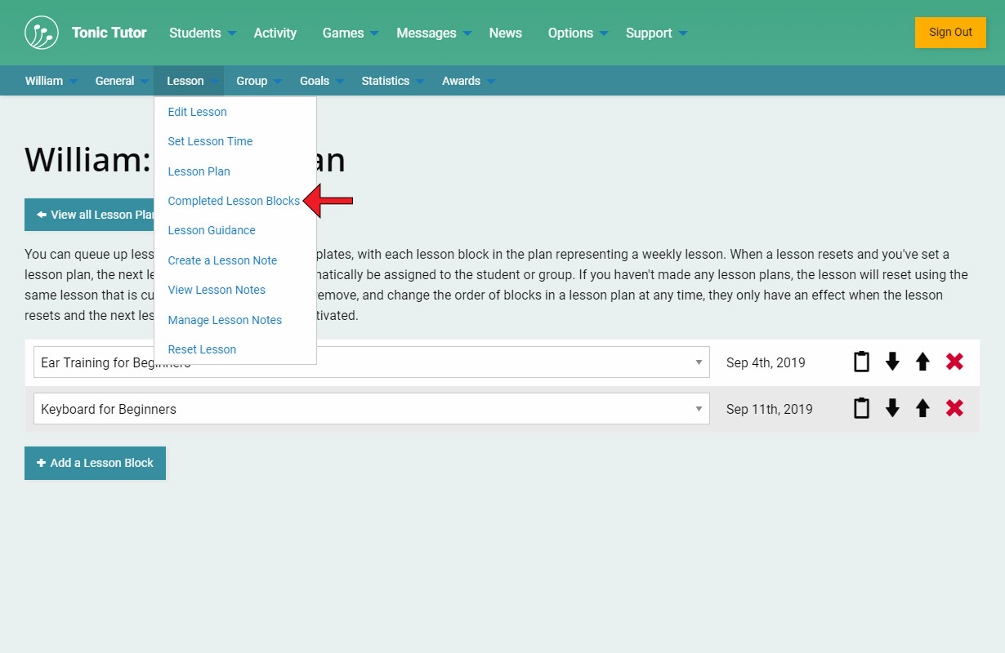Open the Awards dropdown menu
The image size is (1005, 653).
tap(467, 81)
